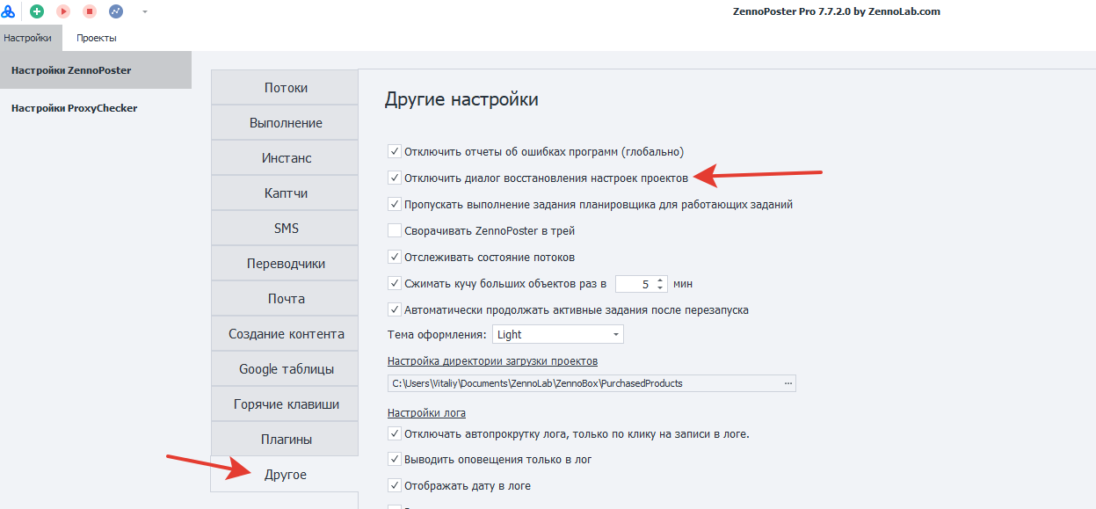Toggle Сжимать кучу больших объектов checkbox
This screenshot has height=509, width=1096.
click(395, 283)
